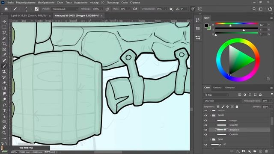Click the Home icon in options bar
274x154 pixels.
pos(6,9)
